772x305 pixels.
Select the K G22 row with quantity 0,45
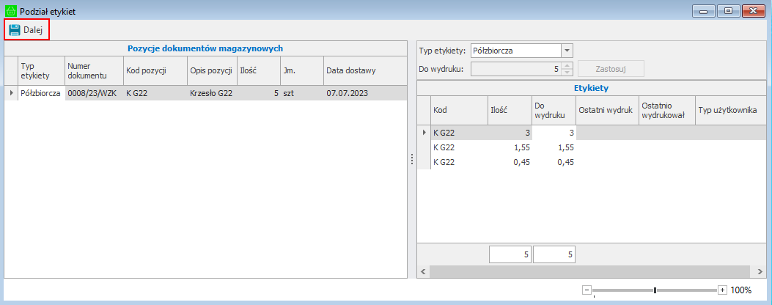460,163
